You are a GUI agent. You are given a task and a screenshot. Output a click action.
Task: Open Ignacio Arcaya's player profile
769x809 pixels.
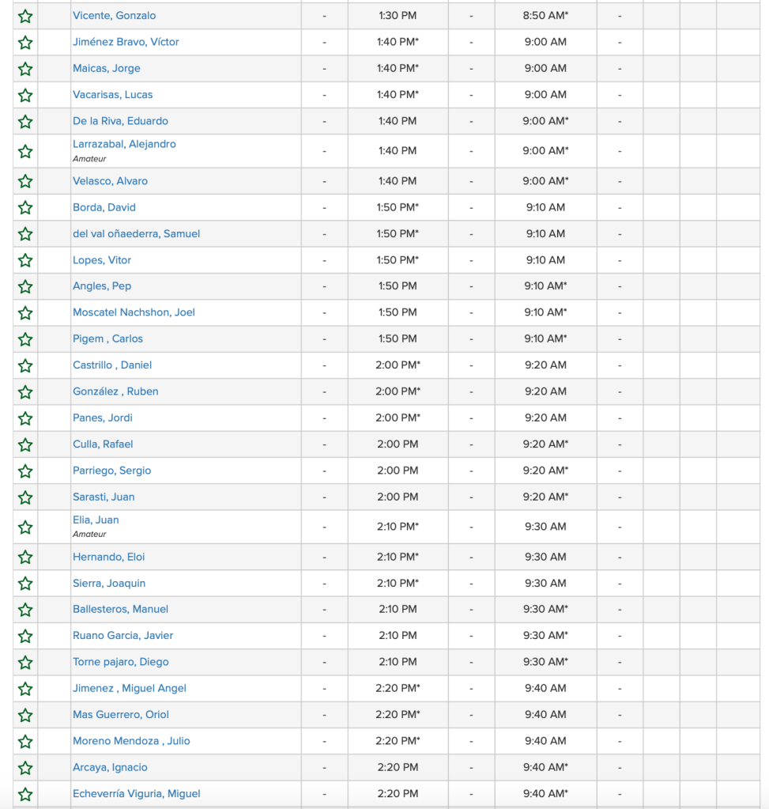(x=110, y=767)
